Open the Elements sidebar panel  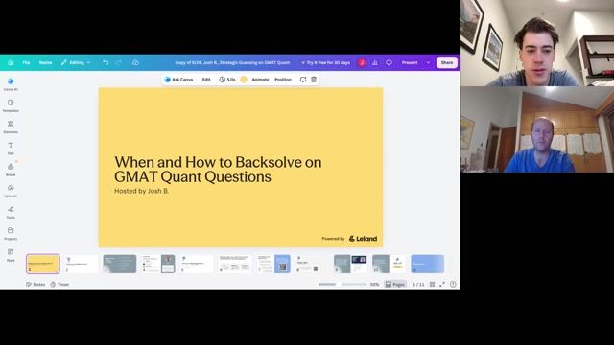tap(11, 126)
